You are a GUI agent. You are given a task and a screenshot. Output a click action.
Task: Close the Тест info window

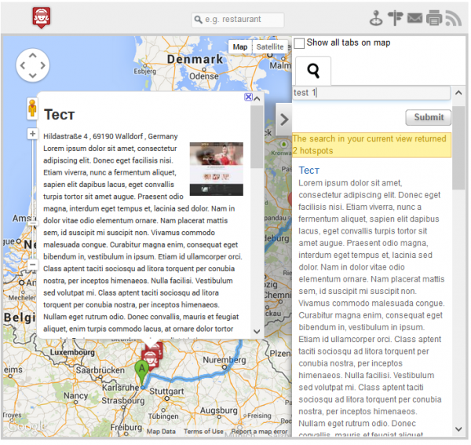[248, 97]
